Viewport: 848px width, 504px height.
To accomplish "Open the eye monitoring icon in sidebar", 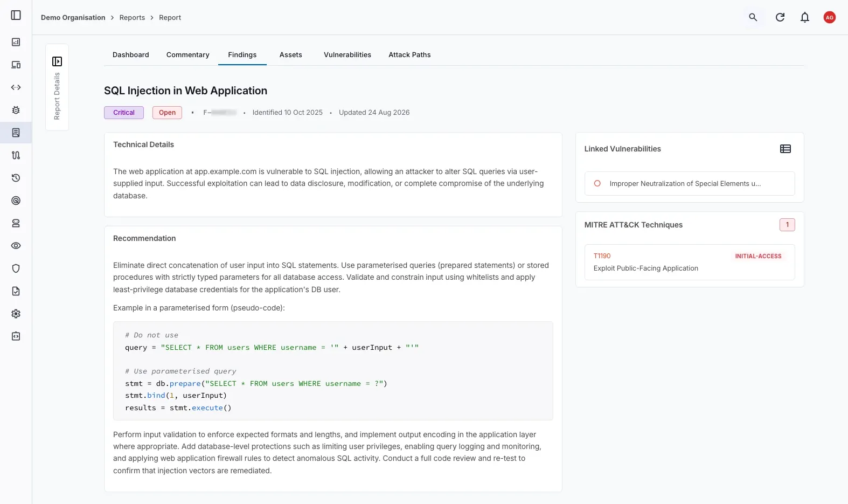I will (16, 246).
